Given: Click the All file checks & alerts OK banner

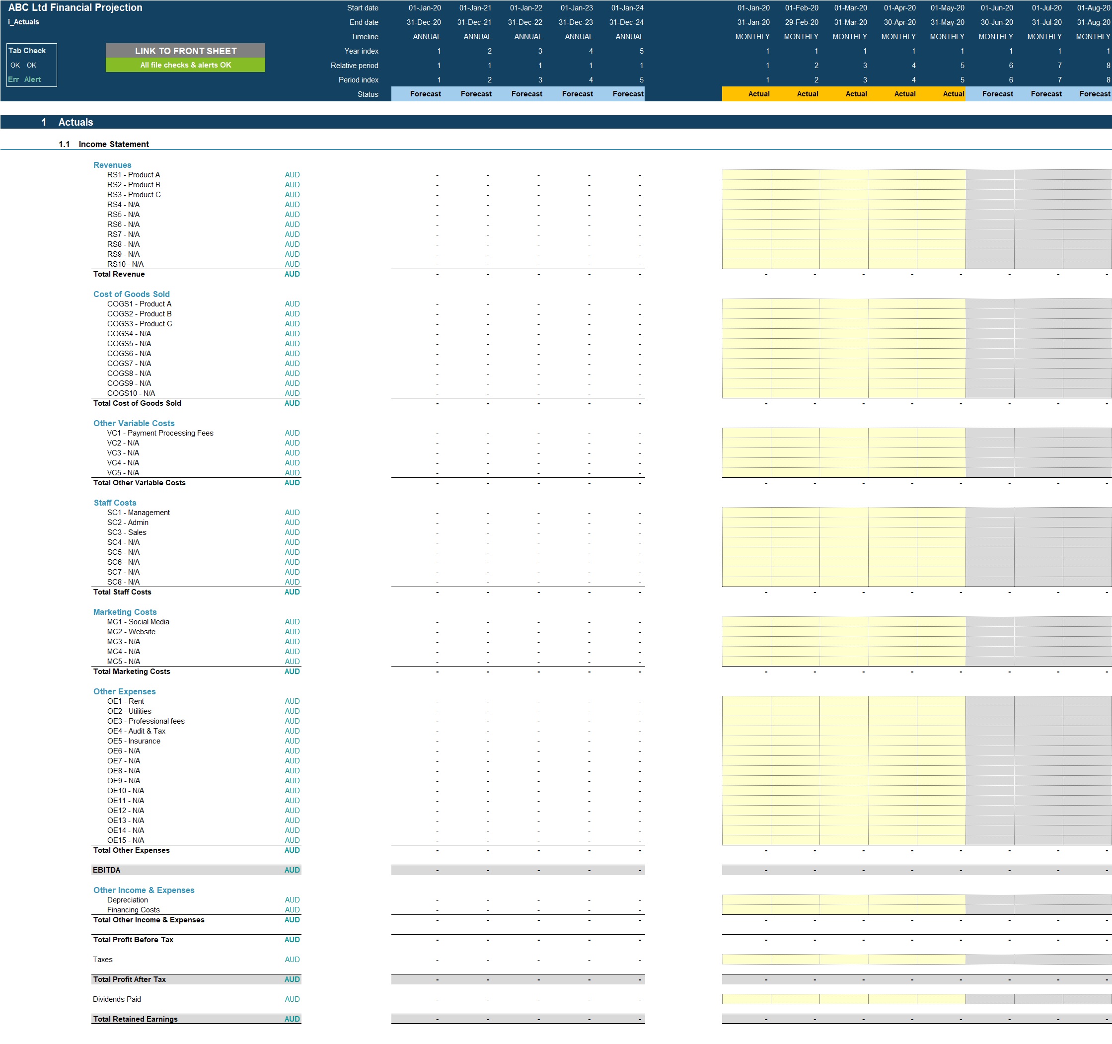Looking at the screenshot, I should point(185,65).
